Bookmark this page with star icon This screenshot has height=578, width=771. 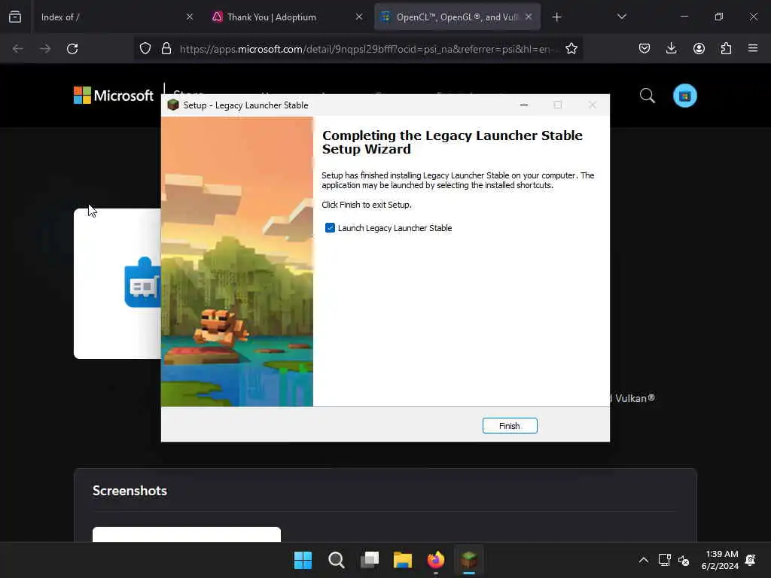pos(571,49)
